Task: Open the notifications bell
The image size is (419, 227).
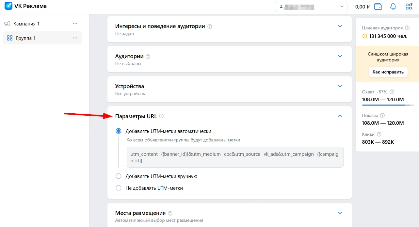Action: coord(393,7)
